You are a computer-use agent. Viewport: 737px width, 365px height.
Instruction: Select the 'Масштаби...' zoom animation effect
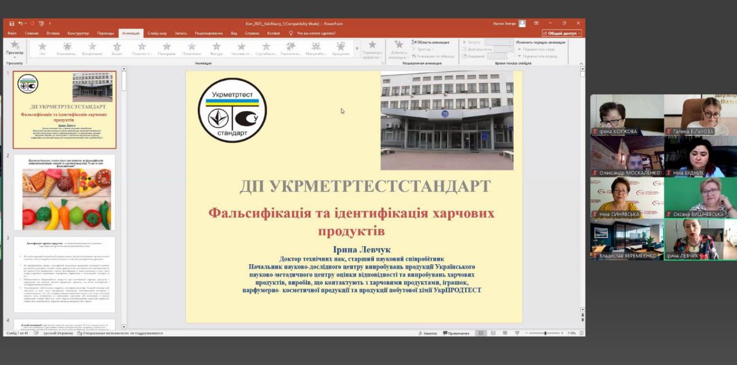pyautogui.click(x=316, y=49)
